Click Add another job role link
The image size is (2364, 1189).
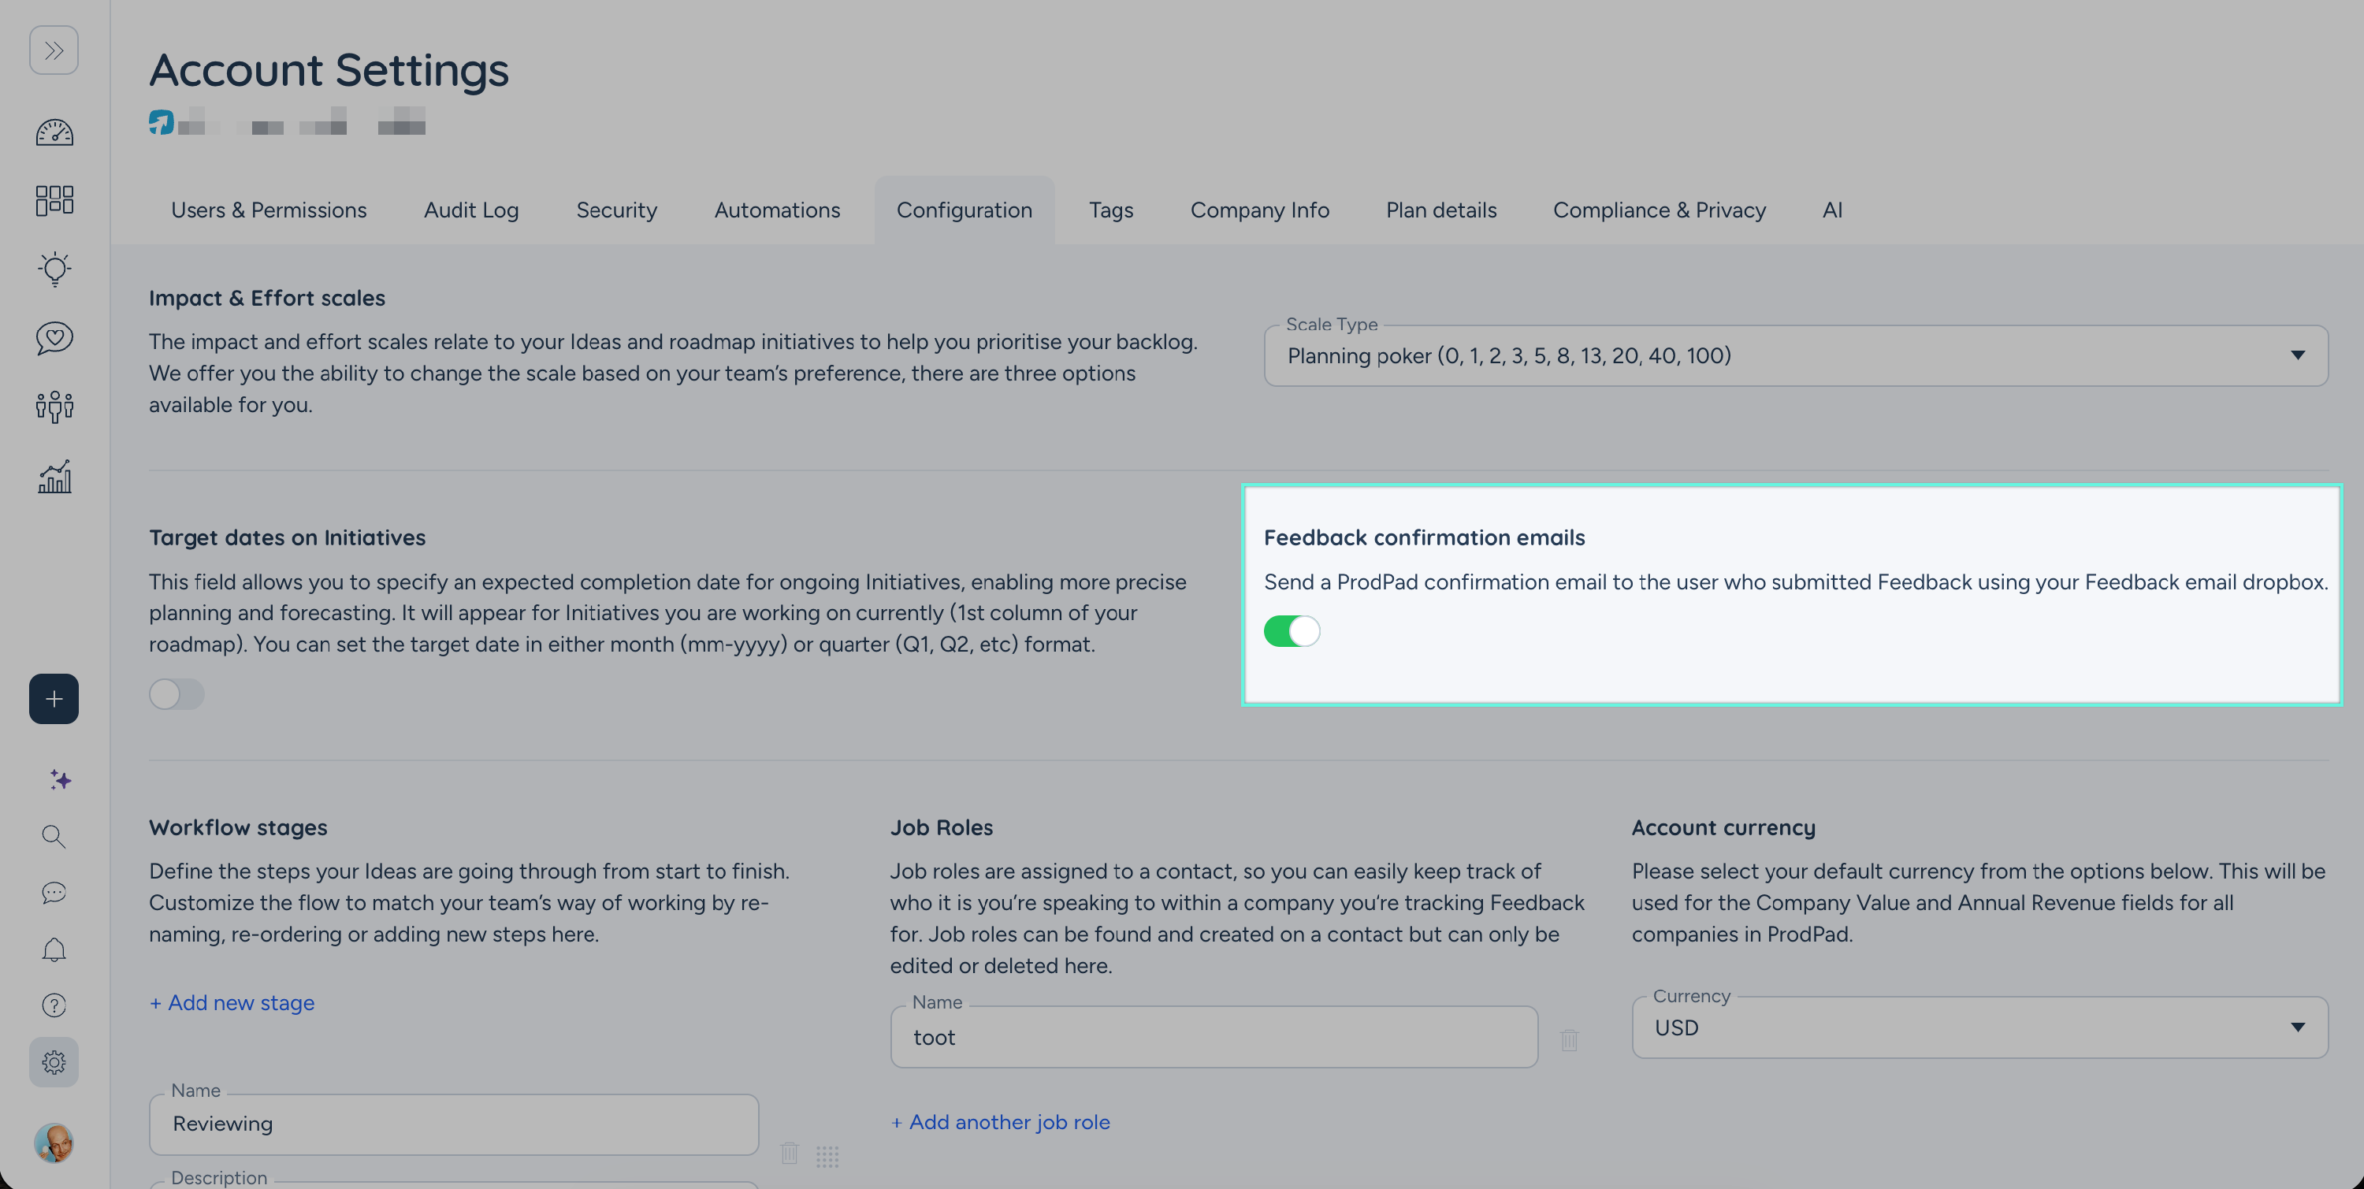(x=999, y=1122)
